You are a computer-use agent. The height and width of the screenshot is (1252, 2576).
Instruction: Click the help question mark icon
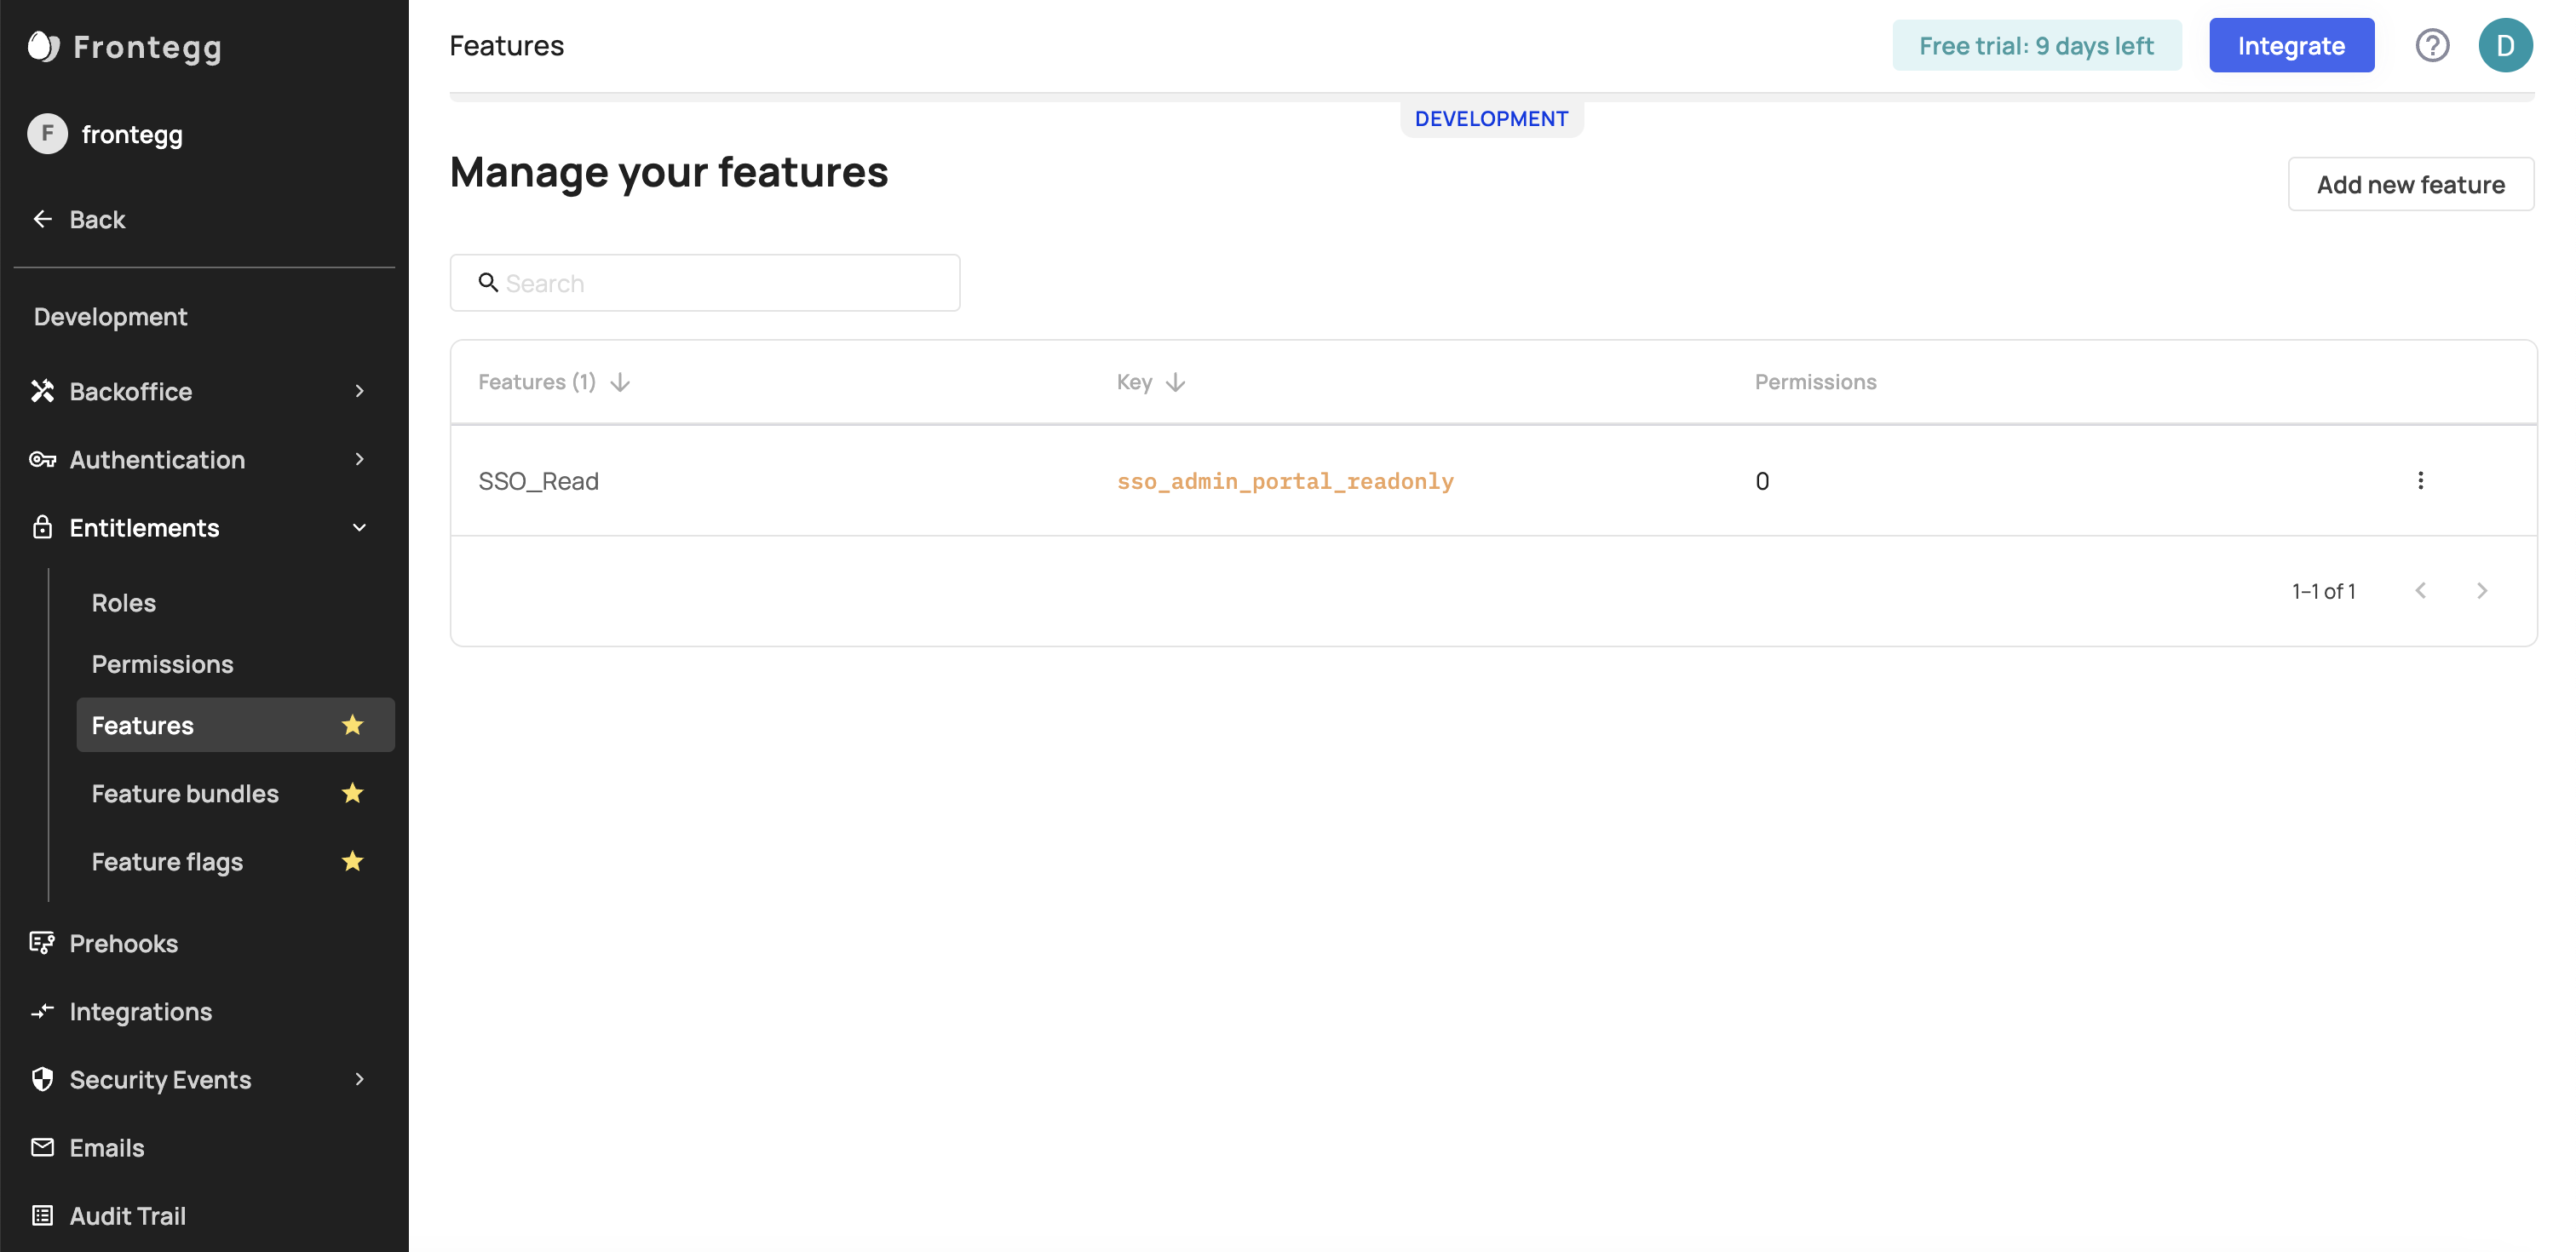(x=2432, y=46)
